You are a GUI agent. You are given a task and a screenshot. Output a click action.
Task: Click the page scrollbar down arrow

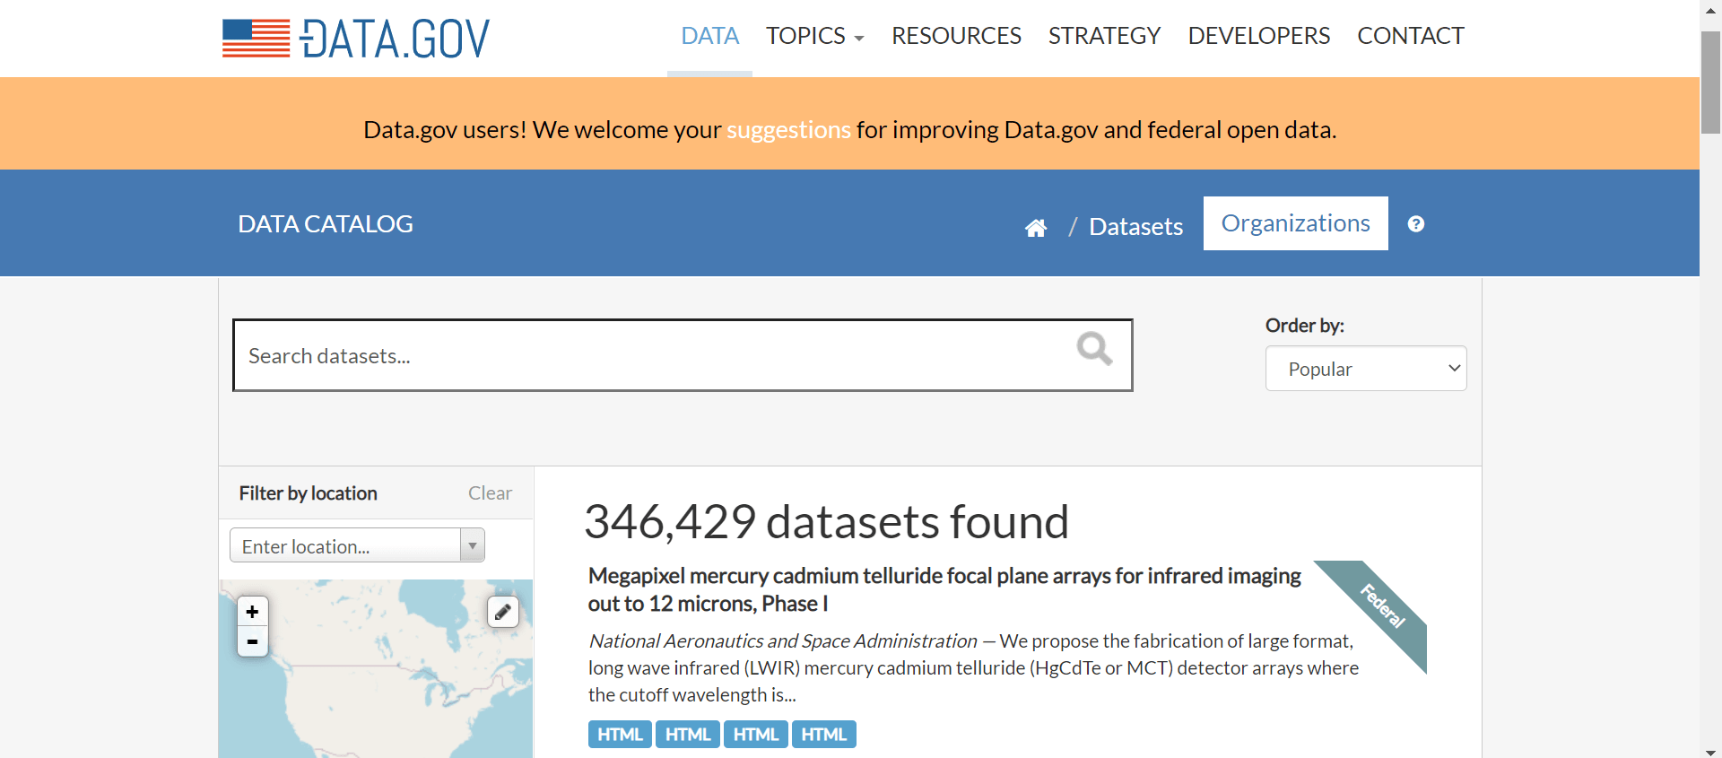click(x=1711, y=752)
